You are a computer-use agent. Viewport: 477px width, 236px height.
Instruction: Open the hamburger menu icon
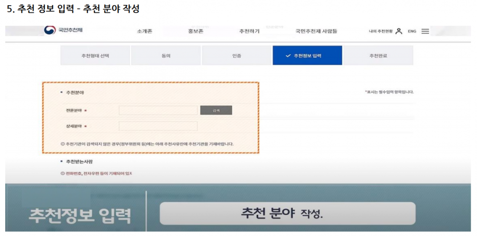click(425, 31)
